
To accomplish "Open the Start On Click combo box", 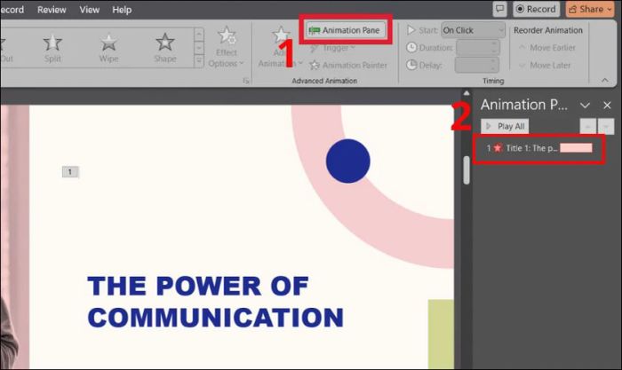I will pyautogui.click(x=473, y=30).
